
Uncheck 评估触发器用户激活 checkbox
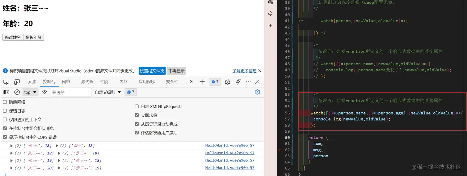(x=137, y=133)
